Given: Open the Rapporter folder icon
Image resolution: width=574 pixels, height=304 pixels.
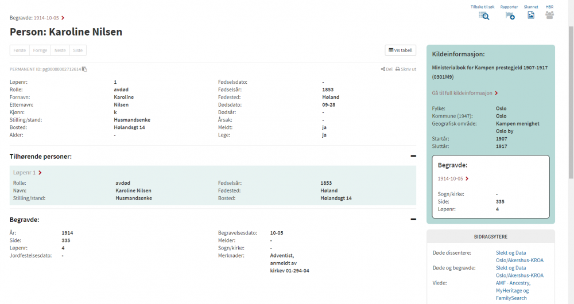Looking at the screenshot, I should (509, 15).
